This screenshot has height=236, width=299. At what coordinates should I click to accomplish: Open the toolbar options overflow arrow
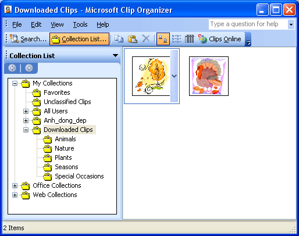(x=248, y=40)
